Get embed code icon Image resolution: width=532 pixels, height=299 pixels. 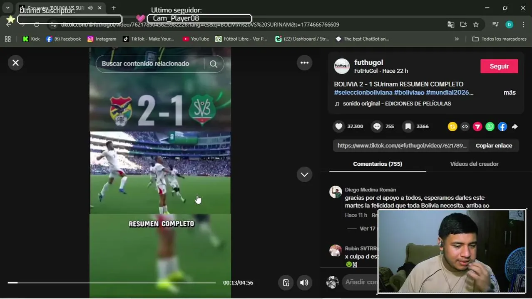coord(465,127)
